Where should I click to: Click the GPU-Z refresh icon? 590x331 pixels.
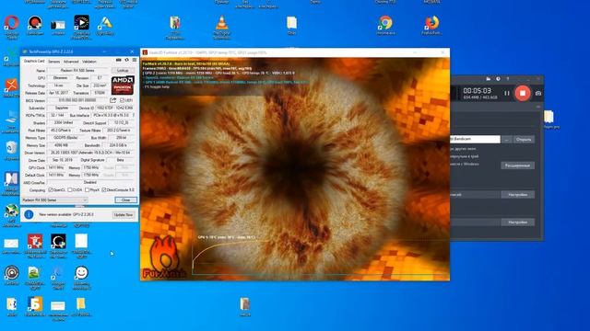(x=127, y=60)
